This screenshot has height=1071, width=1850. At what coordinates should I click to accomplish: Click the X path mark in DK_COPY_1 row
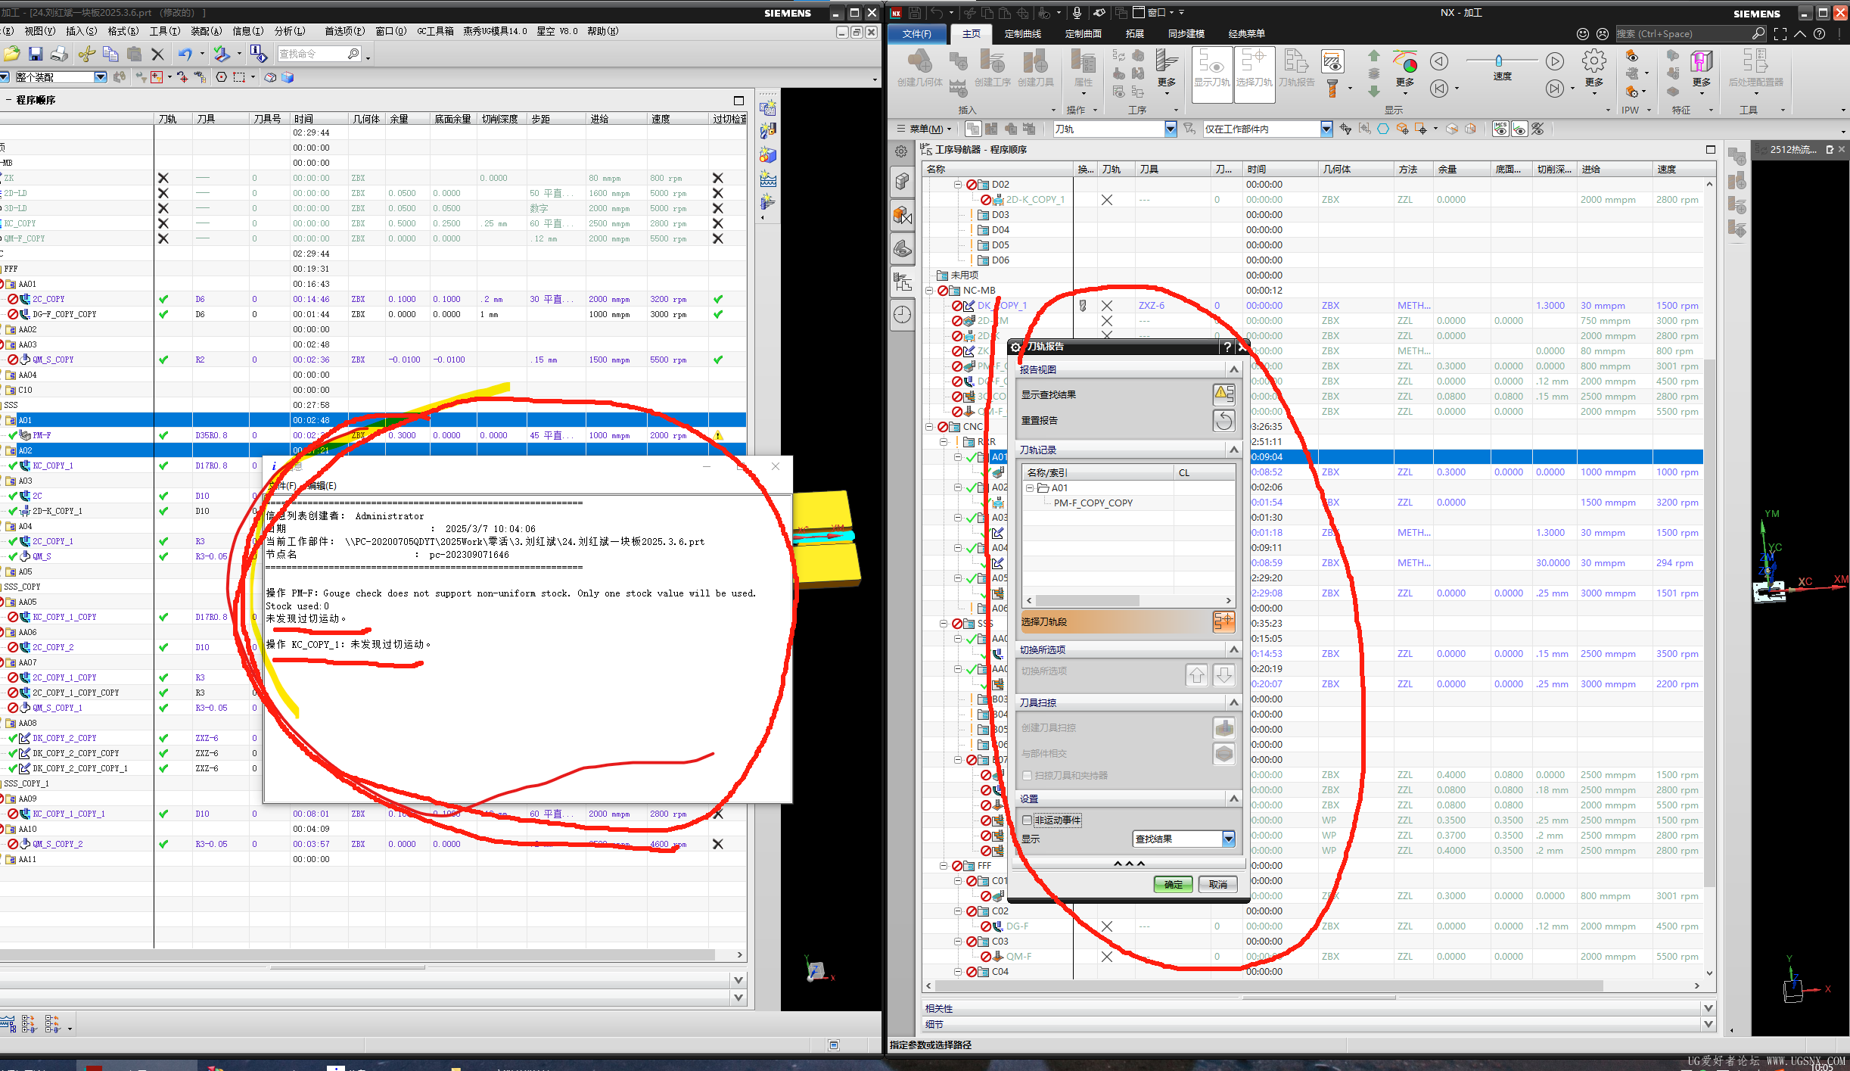point(1107,306)
